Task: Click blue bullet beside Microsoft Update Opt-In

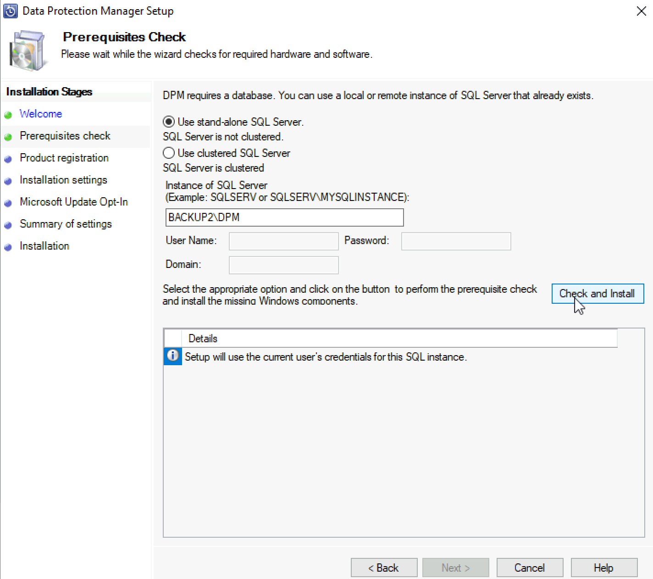Action: coord(8,203)
